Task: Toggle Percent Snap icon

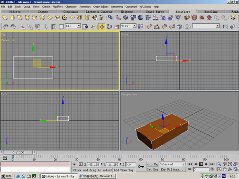Action: click(x=165, y=27)
